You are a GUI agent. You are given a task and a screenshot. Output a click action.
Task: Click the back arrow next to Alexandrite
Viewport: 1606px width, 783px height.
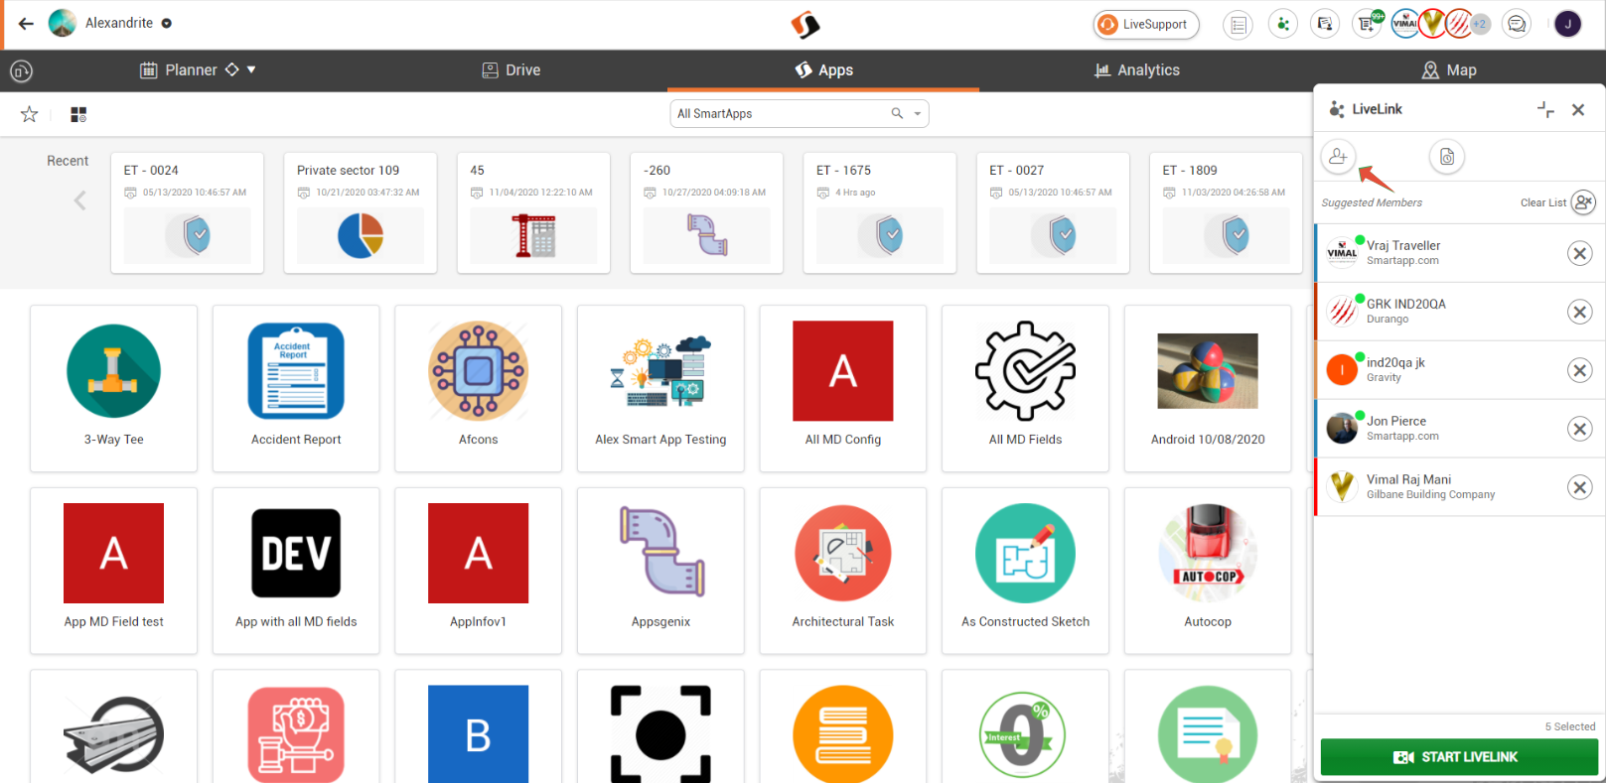[x=26, y=23]
